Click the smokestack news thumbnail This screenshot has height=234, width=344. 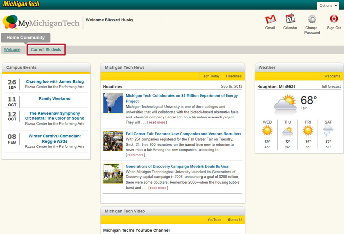tap(113, 103)
